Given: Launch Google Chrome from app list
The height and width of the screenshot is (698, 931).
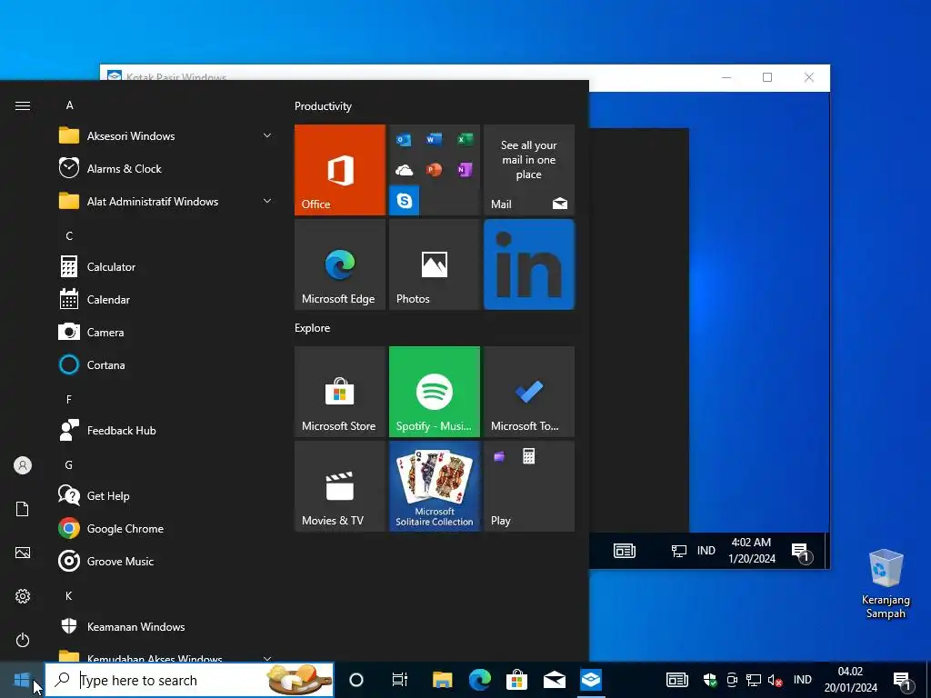Looking at the screenshot, I should tap(165, 528).
